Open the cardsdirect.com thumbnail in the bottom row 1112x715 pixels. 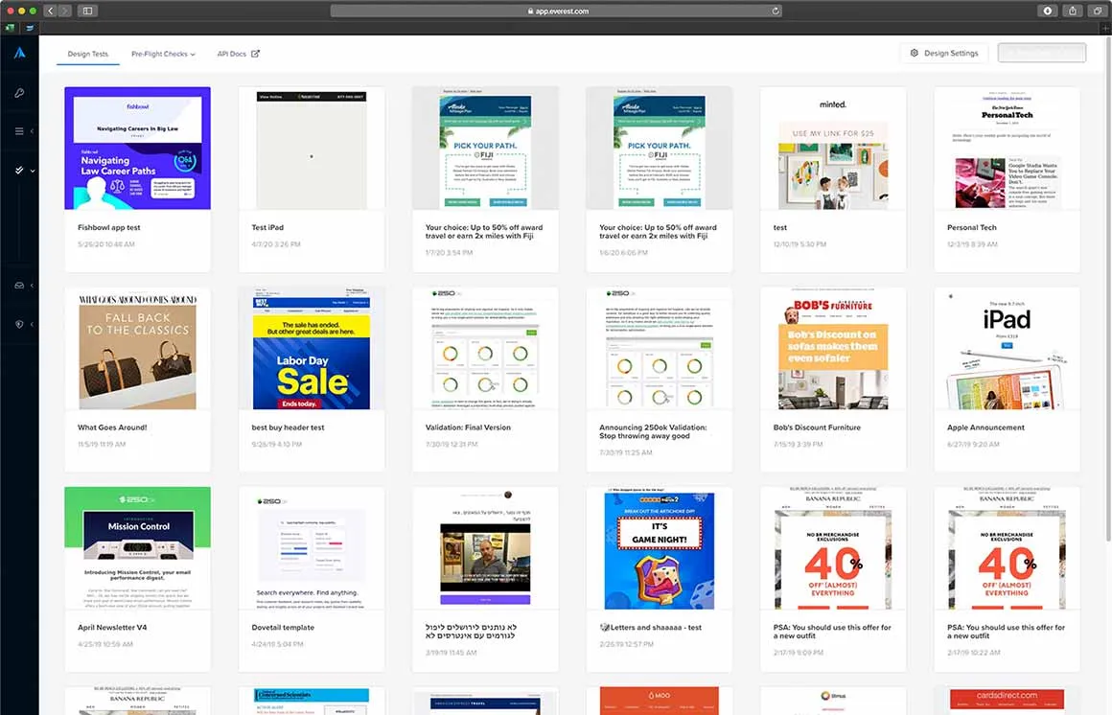pyautogui.click(x=1008, y=701)
